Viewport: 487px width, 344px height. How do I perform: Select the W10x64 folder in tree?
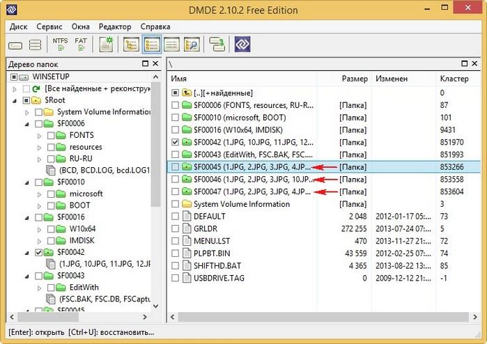click(x=82, y=229)
